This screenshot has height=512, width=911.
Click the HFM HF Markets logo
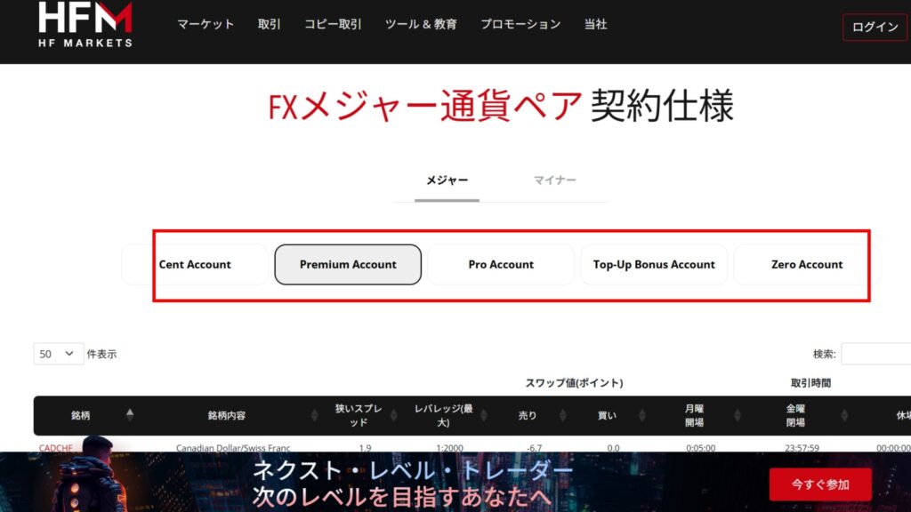(x=85, y=24)
